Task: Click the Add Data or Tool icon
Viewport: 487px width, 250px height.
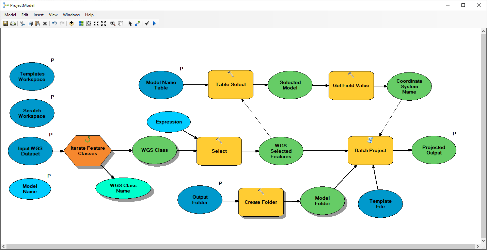Action: 72,23
